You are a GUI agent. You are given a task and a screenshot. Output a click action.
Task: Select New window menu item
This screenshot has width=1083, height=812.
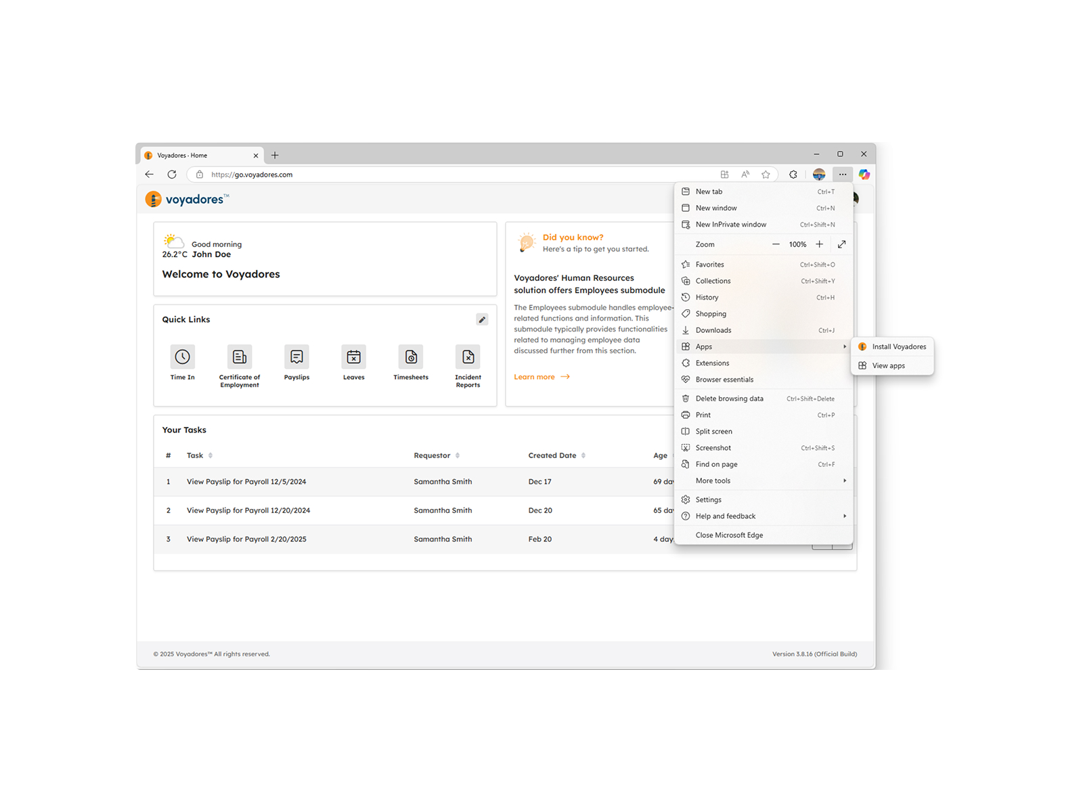[764, 208]
